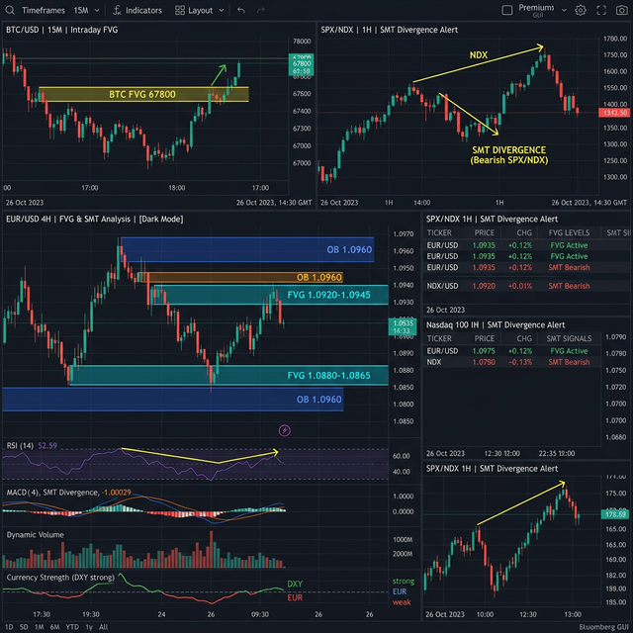
Task: Click SPX/NDX 1H SMT Divergence Alert top chart title
Action: click(x=389, y=30)
